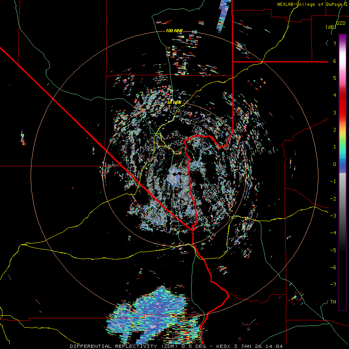
Task: Click the 50 NMI range ring label
Action: pyautogui.click(x=174, y=103)
